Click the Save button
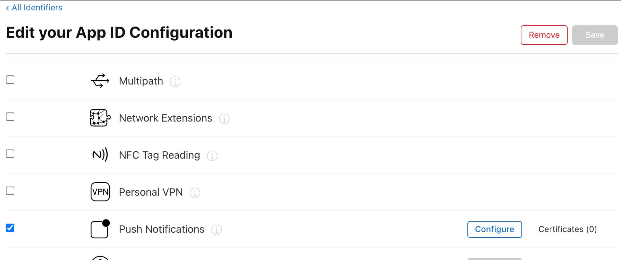The height and width of the screenshot is (260, 621). coord(595,35)
